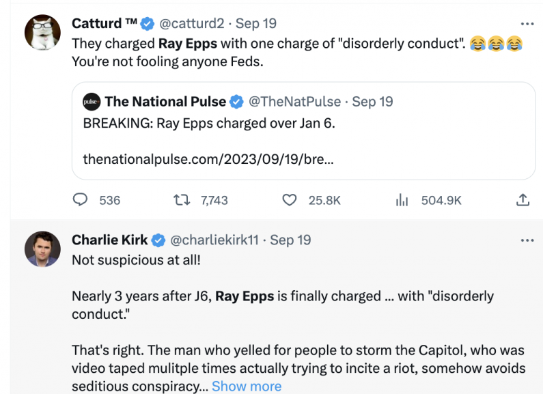Click Catturd's blue verified badge
This screenshot has width=543, height=394.
point(148,23)
